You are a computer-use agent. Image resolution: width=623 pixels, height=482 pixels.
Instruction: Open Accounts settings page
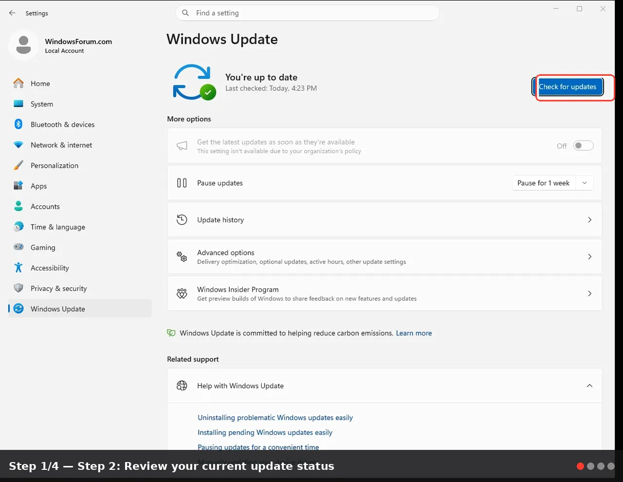(x=80, y=206)
